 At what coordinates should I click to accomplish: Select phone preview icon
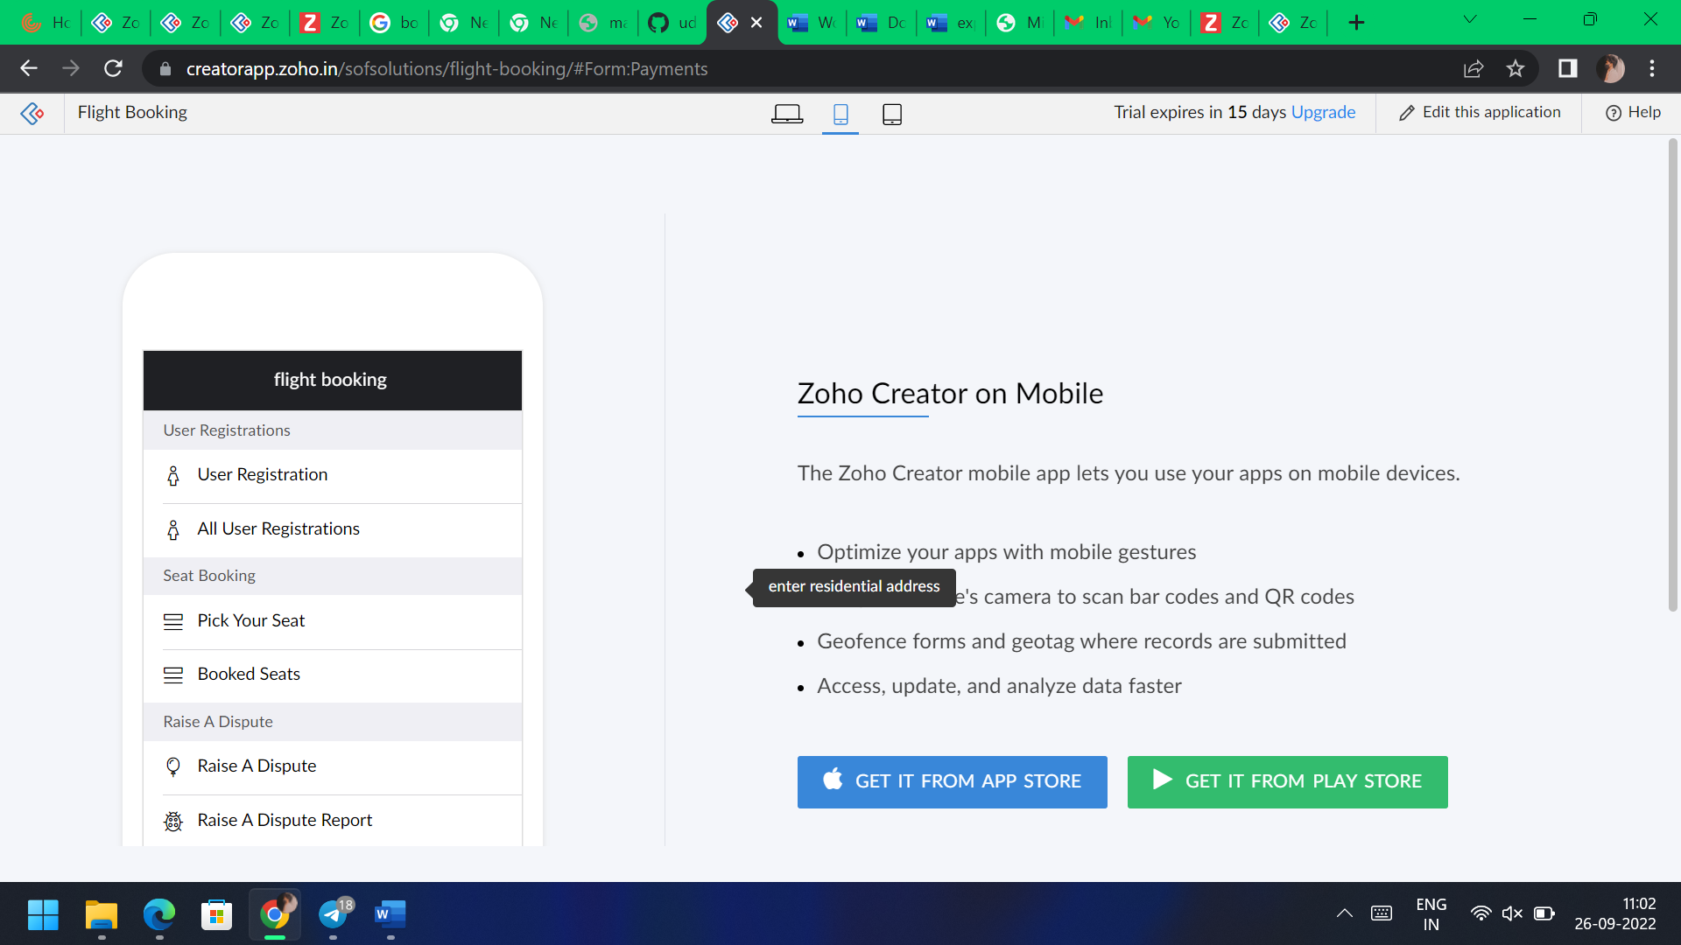(840, 114)
